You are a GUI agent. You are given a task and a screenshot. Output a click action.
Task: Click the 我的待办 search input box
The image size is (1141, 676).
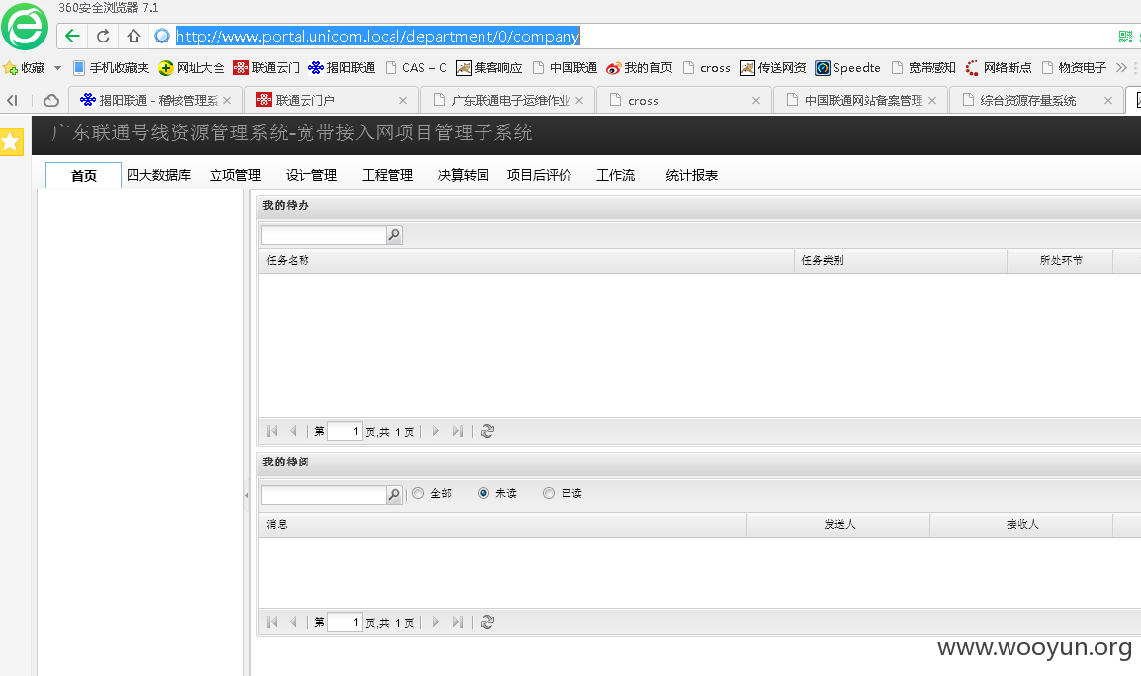tap(323, 235)
